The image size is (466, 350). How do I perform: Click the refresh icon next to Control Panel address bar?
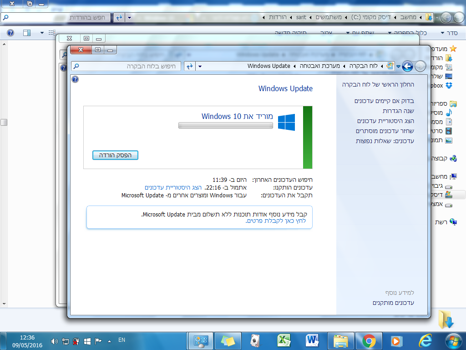[x=190, y=66]
